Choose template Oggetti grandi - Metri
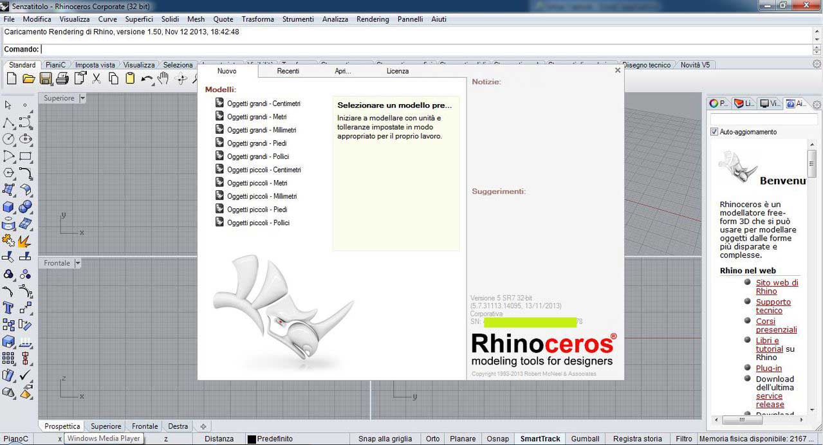 tap(251, 117)
